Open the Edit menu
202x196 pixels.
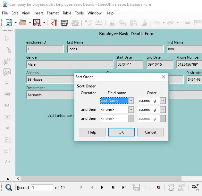pyautogui.click(x=15, y=13)
